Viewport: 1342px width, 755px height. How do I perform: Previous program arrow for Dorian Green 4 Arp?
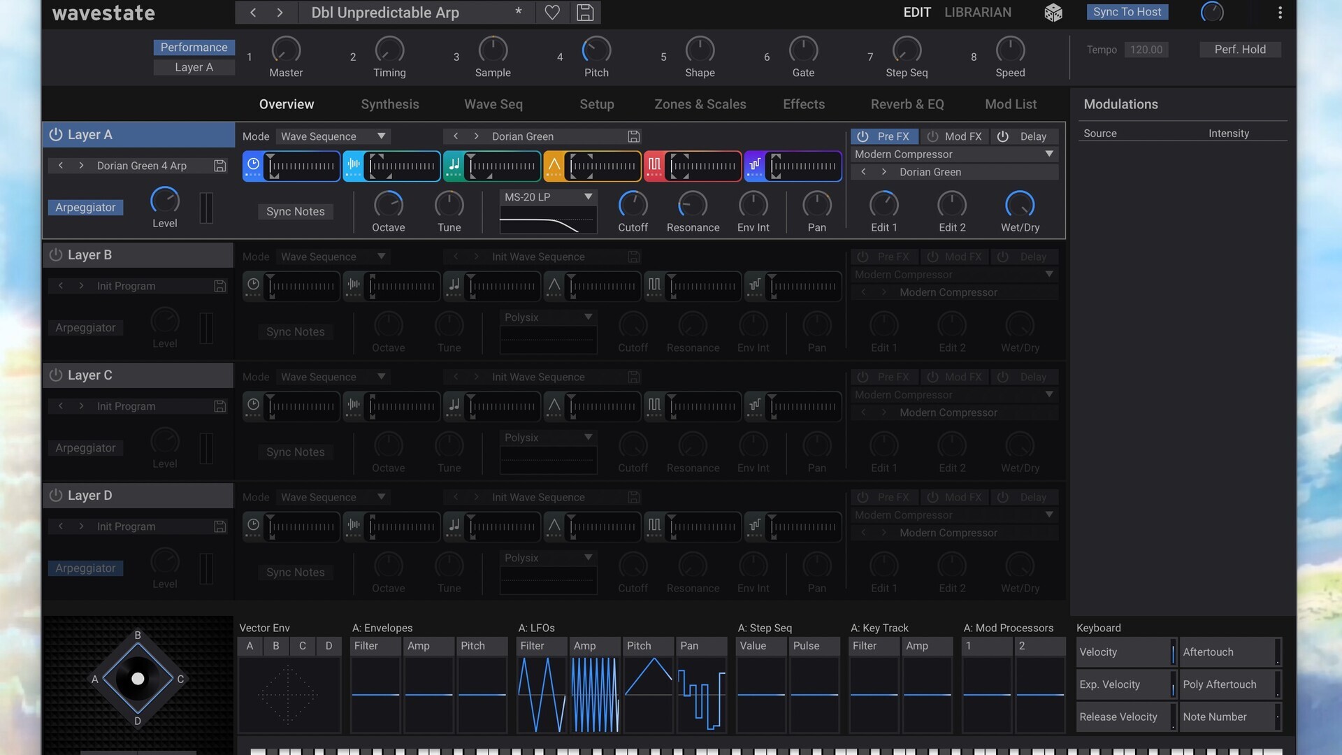(61, 166)
